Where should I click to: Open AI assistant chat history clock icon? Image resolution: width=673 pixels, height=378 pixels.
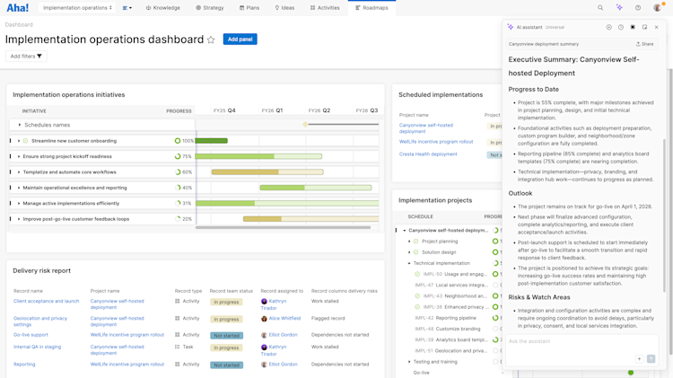coord(621,27)
